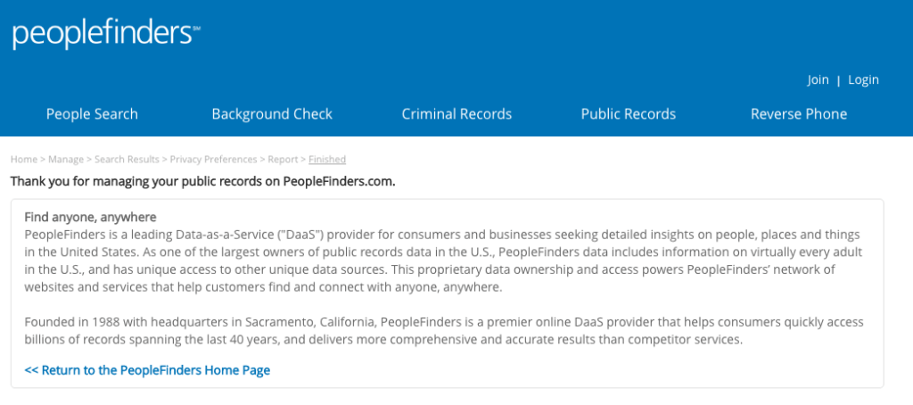This screenshot has height=405, width=913.
Task: Go to the People Search menu item
Action: (x=92, y=114)
